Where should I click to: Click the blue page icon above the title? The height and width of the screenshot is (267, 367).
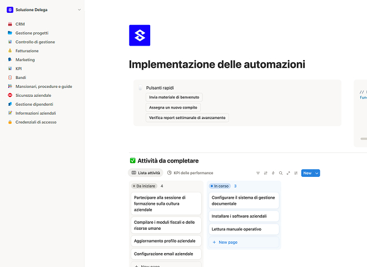click(140, 36)
